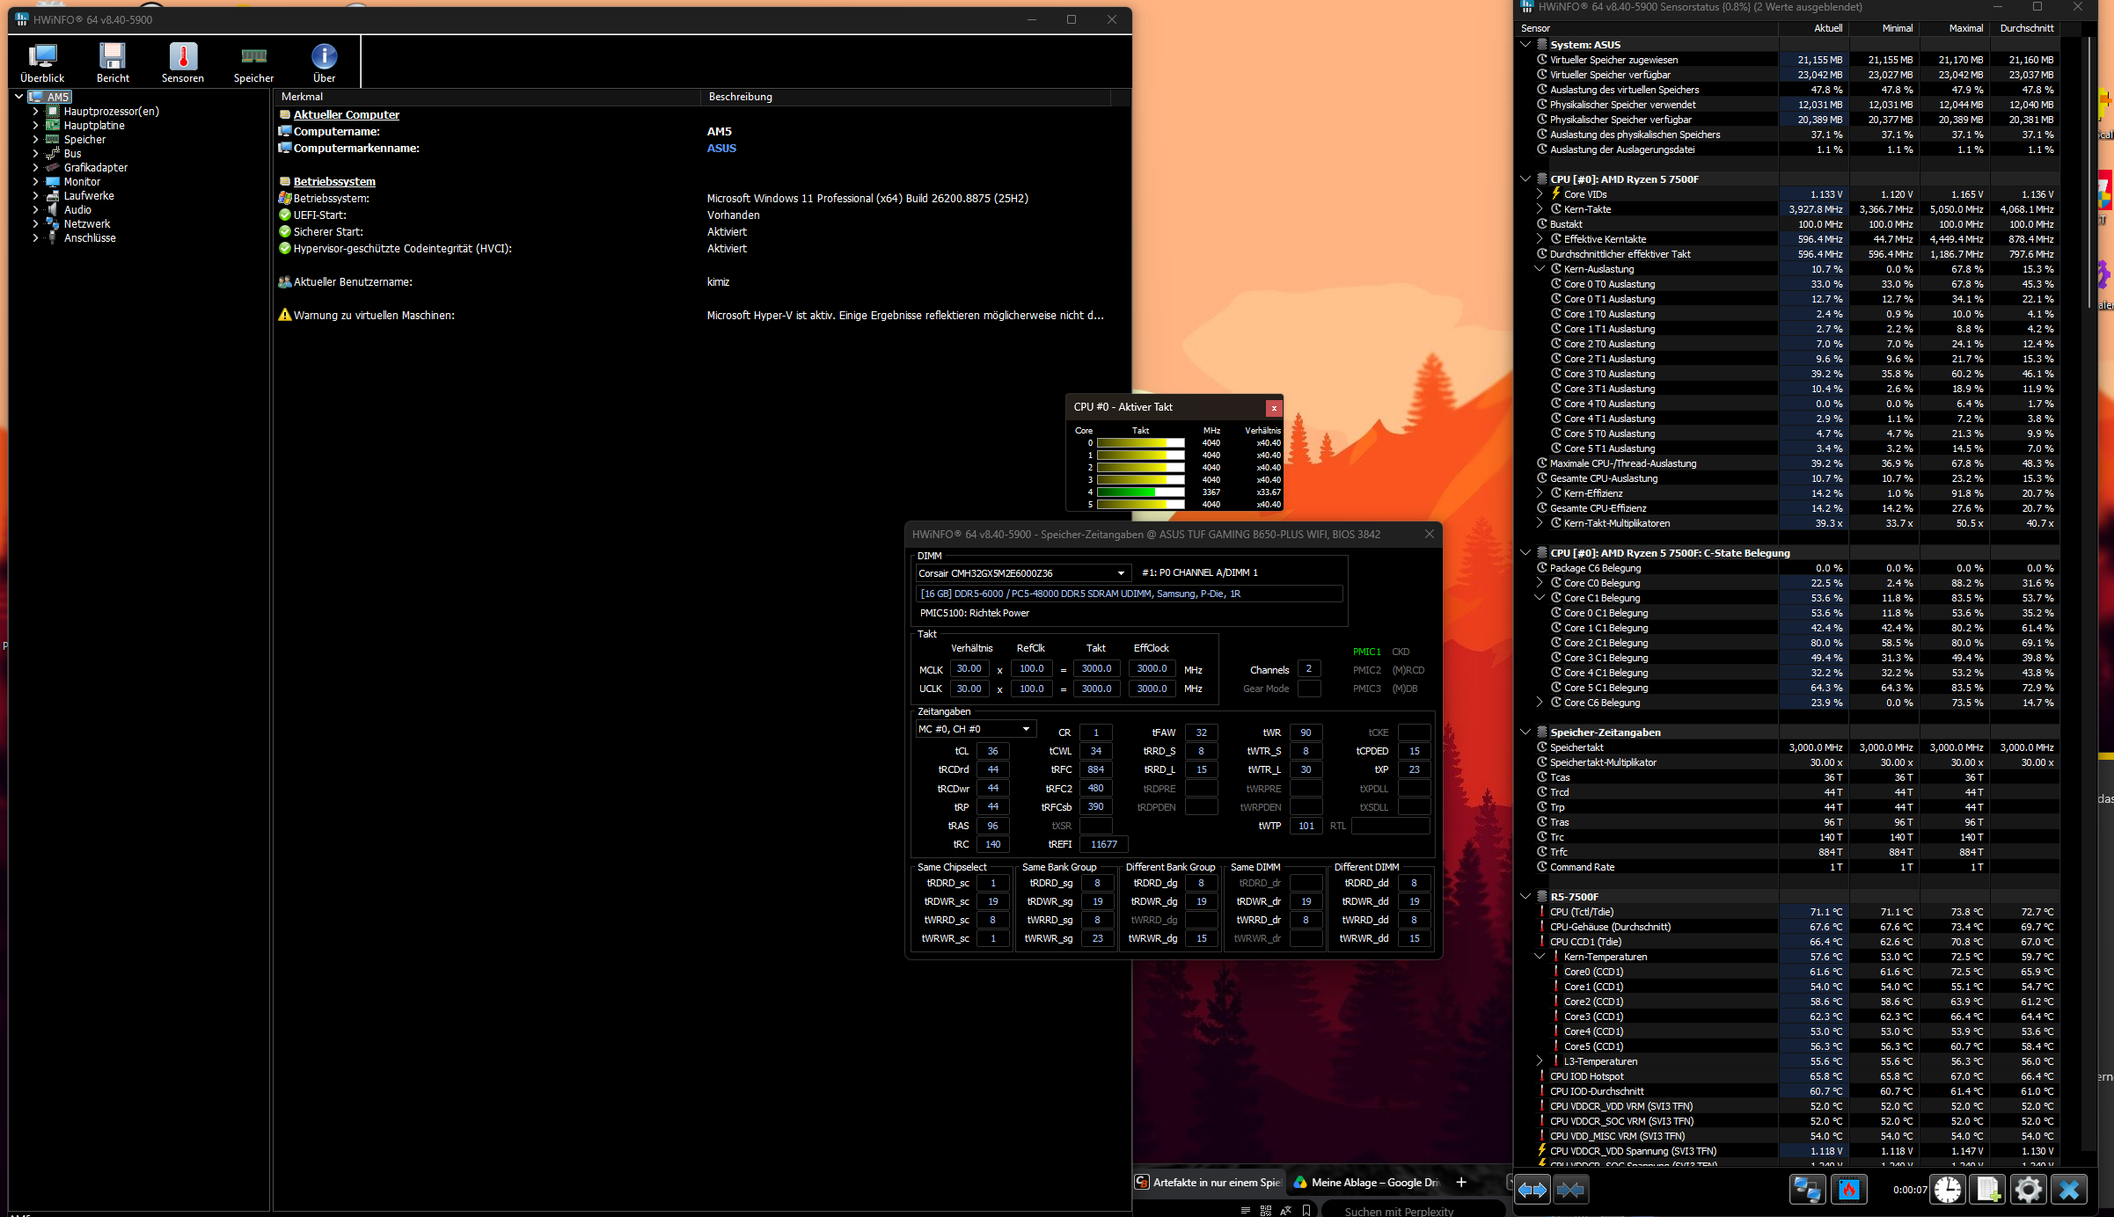
Task: Click the Core 0 clock bar in Aktiver Takt
Action: point(1139,443)
